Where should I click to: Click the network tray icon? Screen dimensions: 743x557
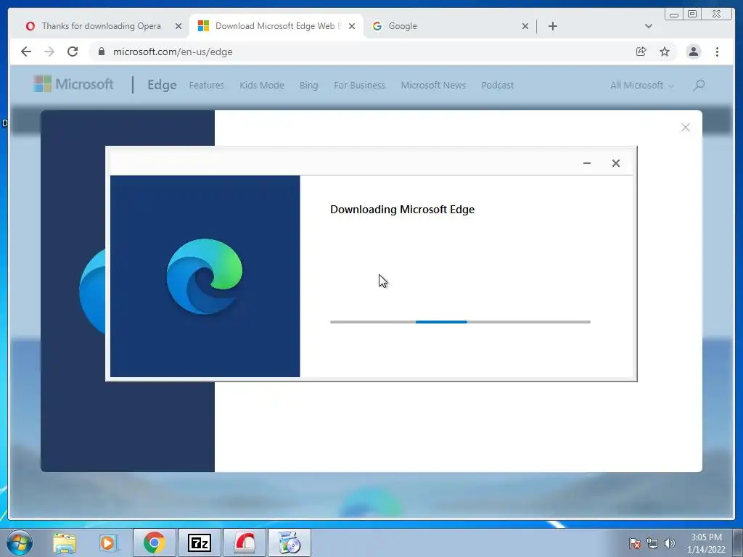coord(652,543)
